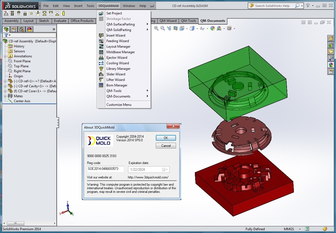
Task: Choose Cooling Wizard from the menu
Action: (124, 63)
